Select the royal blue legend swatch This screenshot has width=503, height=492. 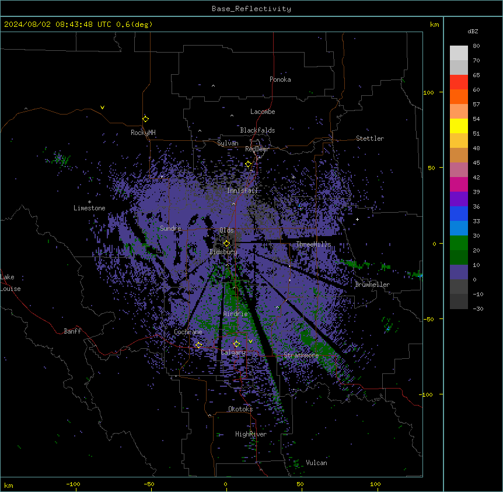pos(459,213)
